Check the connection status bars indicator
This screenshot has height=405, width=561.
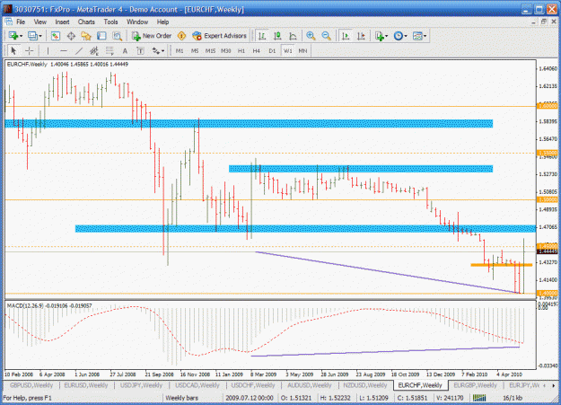point(479,398)
